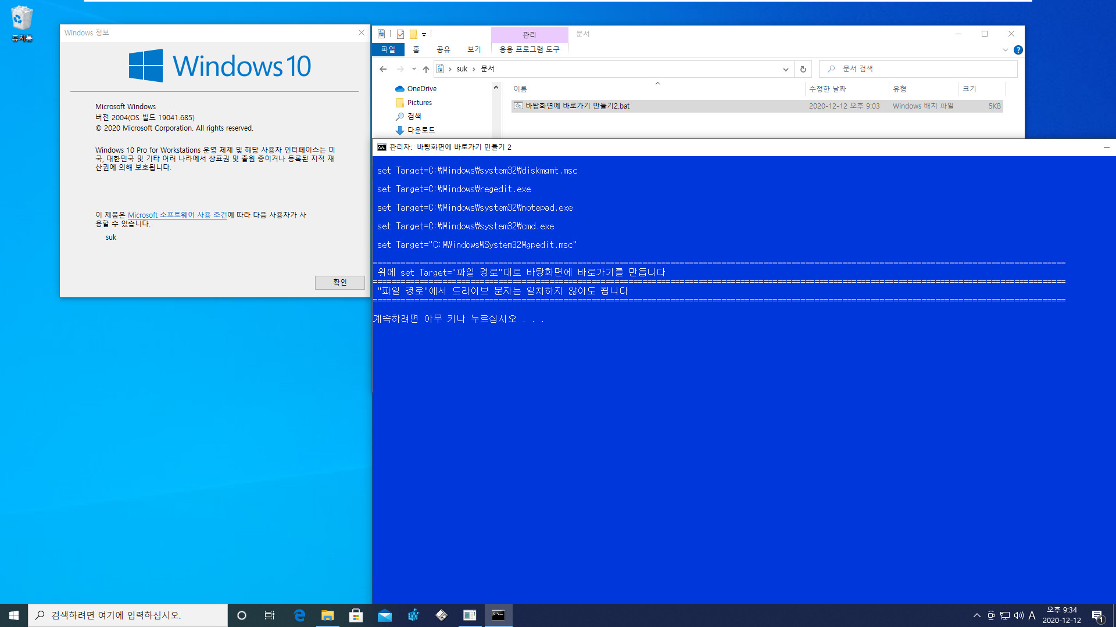Open Explorer help question mark icon
The height and width of the screenshot is (627, 1116).
coord(1018,50)
